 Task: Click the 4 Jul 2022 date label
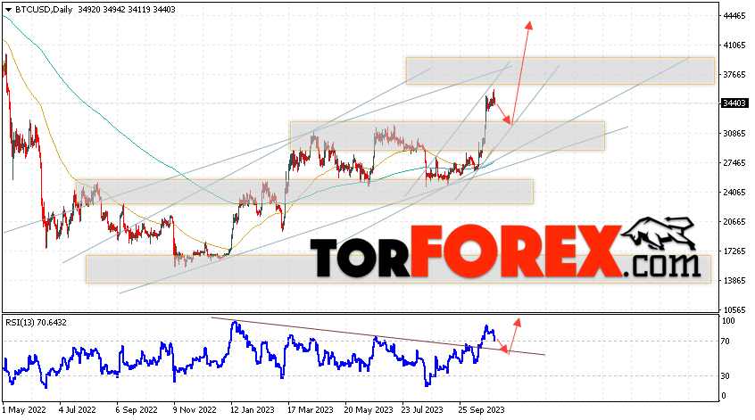click(x=78, y=410)
